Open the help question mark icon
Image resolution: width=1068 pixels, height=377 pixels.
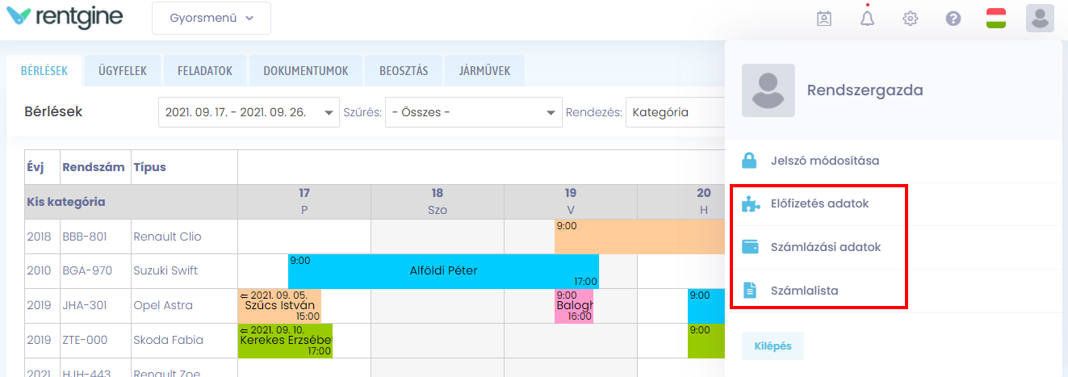point(953,19)
